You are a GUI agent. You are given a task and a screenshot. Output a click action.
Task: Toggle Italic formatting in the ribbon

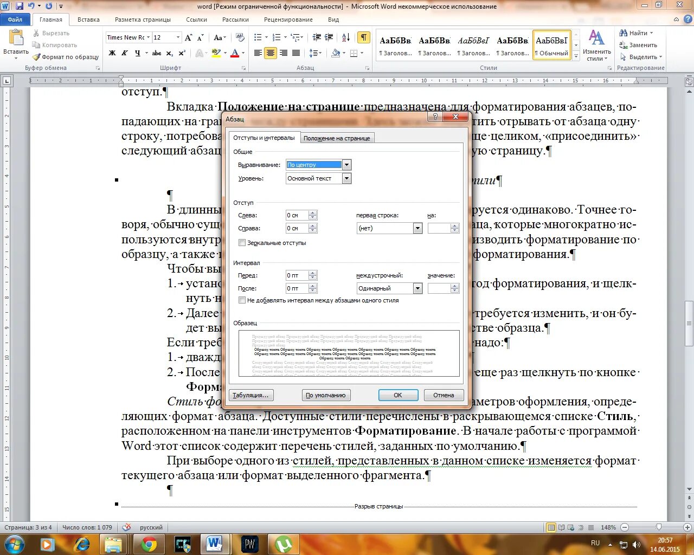(125, 53)
